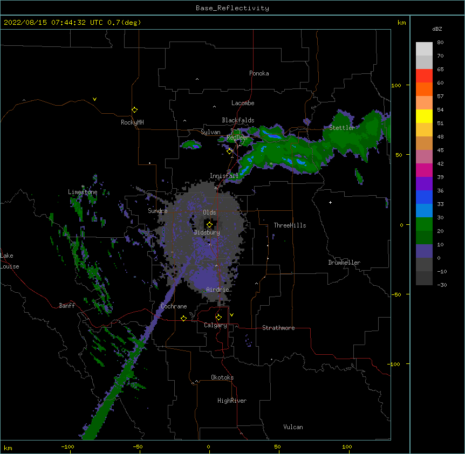Pick the bright yellow 51-54 dBZ swatch
The height and width of the screenshot is (454, 465).
pyautogui.click(x=424, y=116)
